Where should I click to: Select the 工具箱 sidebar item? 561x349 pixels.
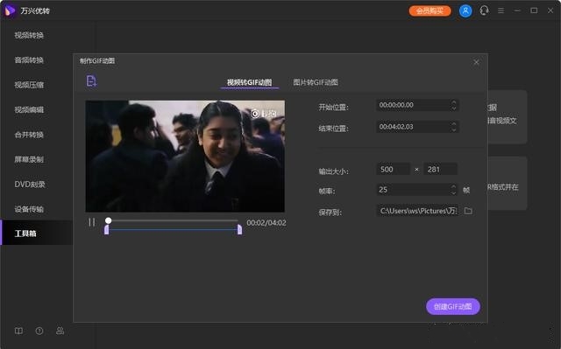pos(37,234)
